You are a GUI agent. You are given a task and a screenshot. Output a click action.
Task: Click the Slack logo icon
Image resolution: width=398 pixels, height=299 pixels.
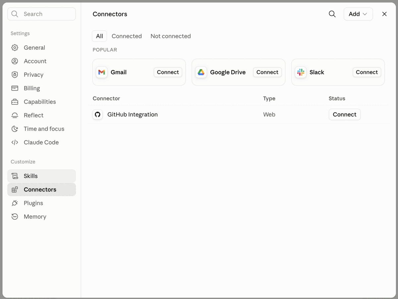(x=300, y=72)
